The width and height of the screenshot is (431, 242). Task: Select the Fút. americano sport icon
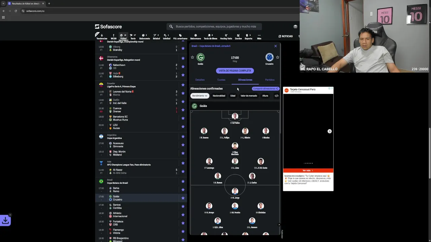pyautogui.click(x=180, y=37)
